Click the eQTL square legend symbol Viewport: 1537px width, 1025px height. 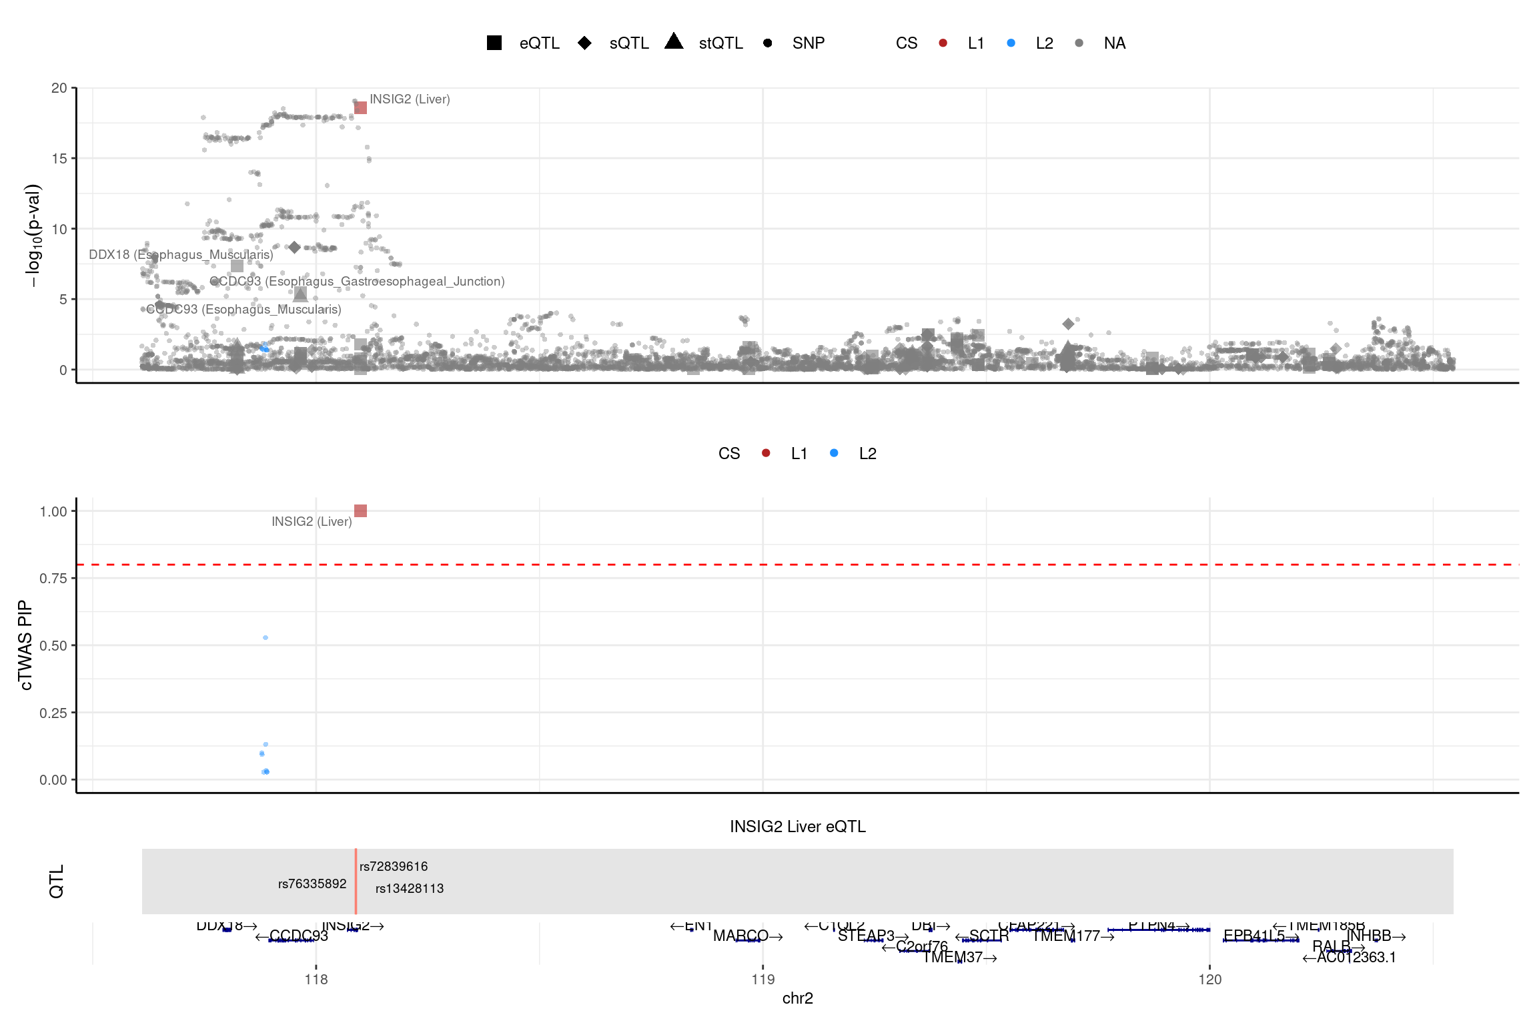494,43
